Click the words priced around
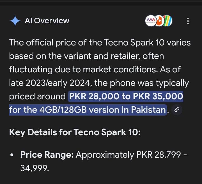 coord(37,96)
